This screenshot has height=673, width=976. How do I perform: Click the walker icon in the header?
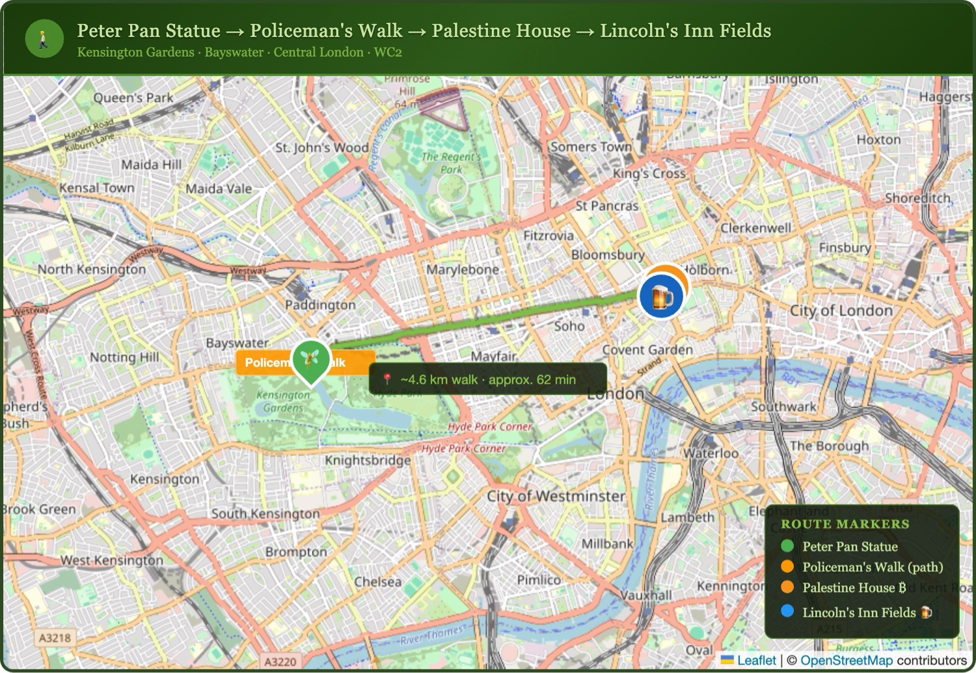[x=44, y=39]
